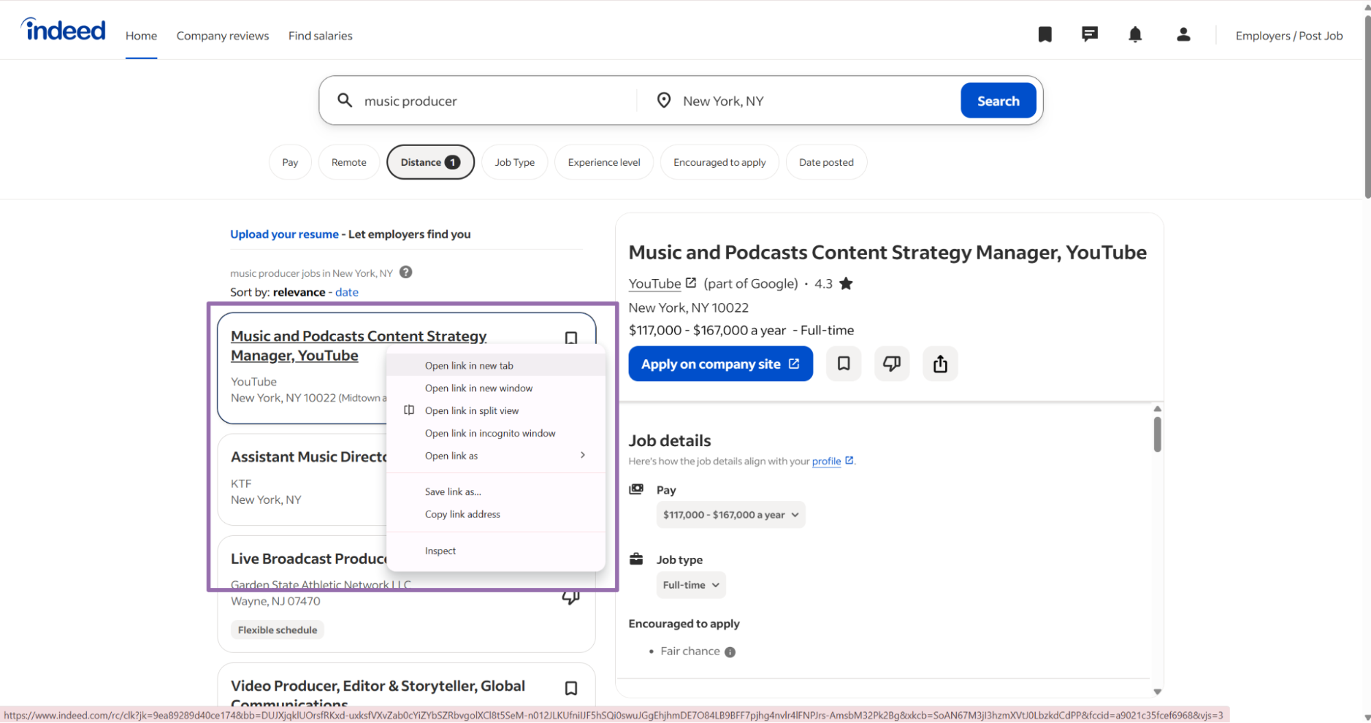1371x723 pixels.
Task: Click the Fair chance info icon
Action: tap(730, 652)
